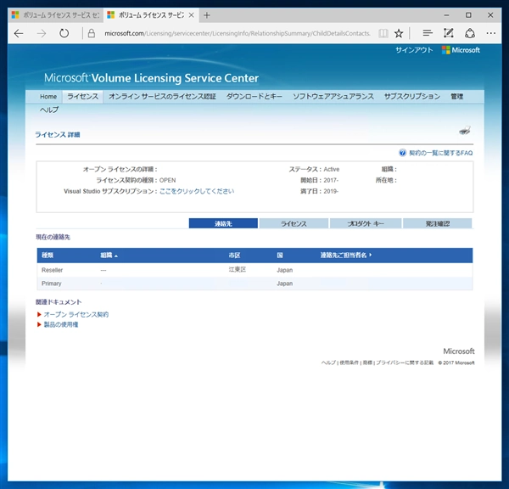This screenshot has height=489, width=509.
Task: Select the プロダクト キー tab
Action: click(366, 223)
